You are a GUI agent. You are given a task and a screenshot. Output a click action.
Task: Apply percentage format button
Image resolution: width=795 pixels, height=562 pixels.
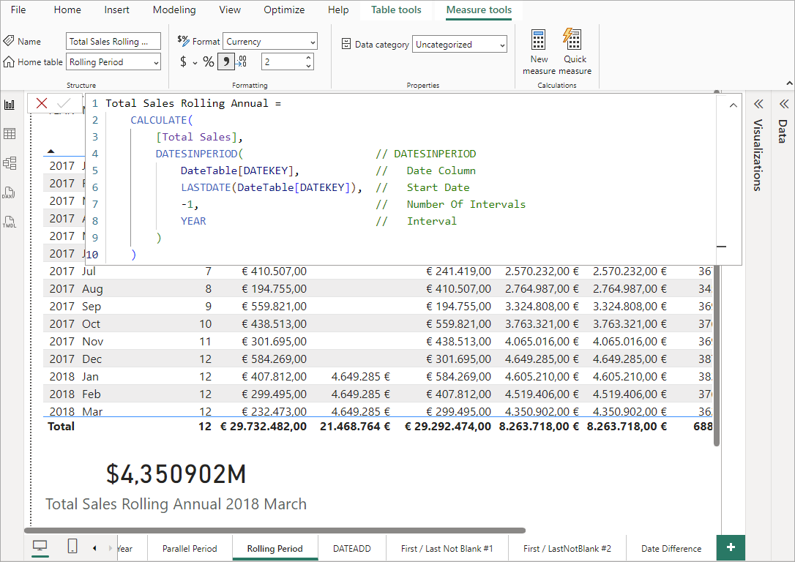(x=209, y=61)
